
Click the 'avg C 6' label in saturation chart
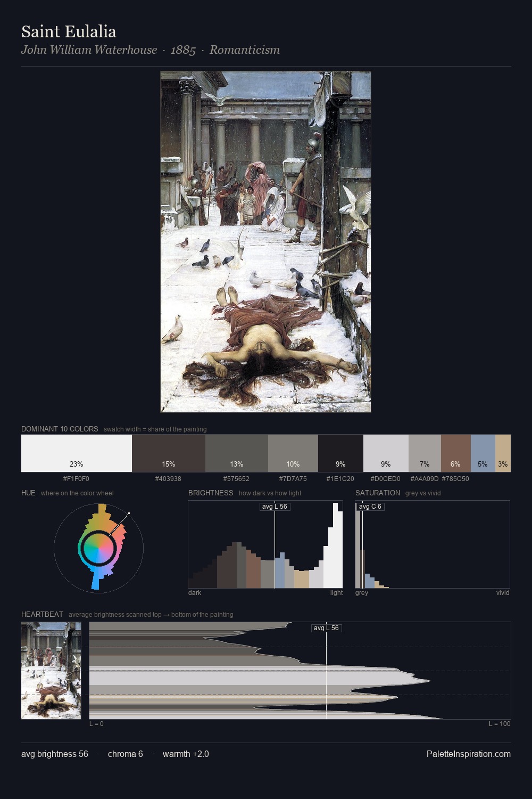click(370, 506)
